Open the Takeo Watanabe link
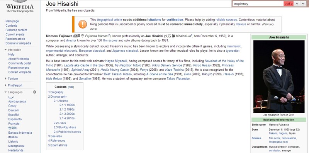The width and height of the screenshot is (309, 153). [178, 78]
